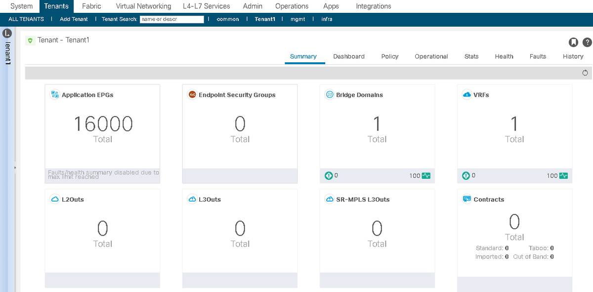Click the Add Tenant link
593x292 pixels.
tap(74, 19)
